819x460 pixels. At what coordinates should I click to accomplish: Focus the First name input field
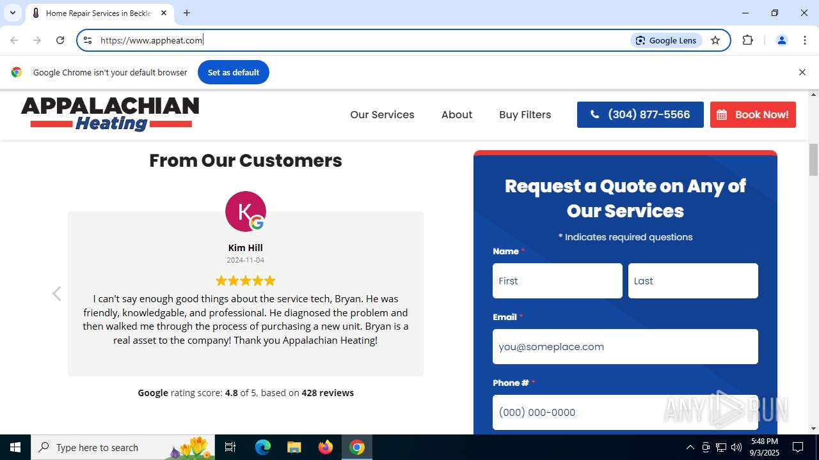[x=557, y=281]
